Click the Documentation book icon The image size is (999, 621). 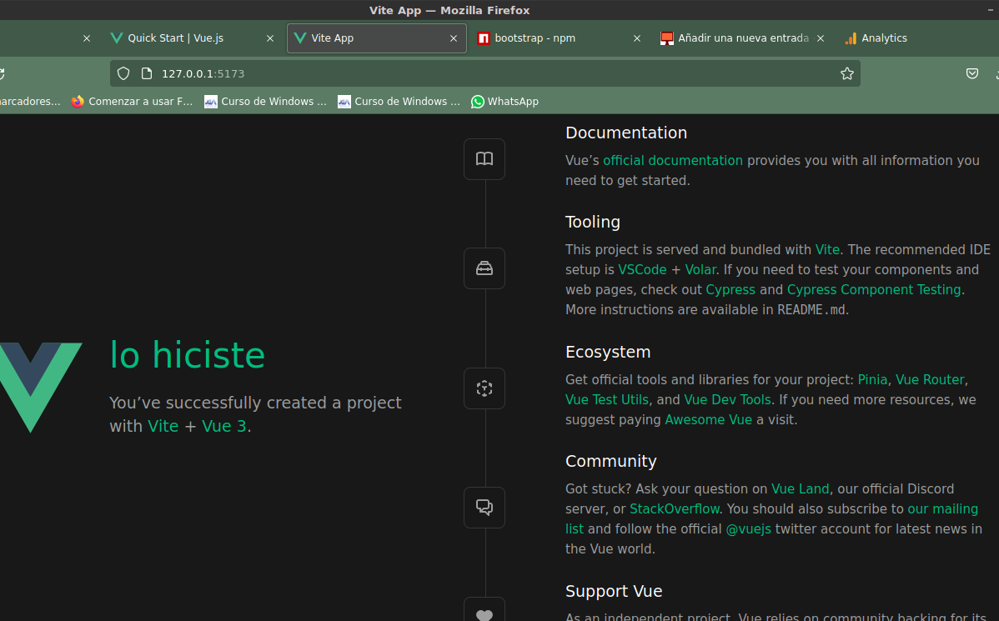484,158
